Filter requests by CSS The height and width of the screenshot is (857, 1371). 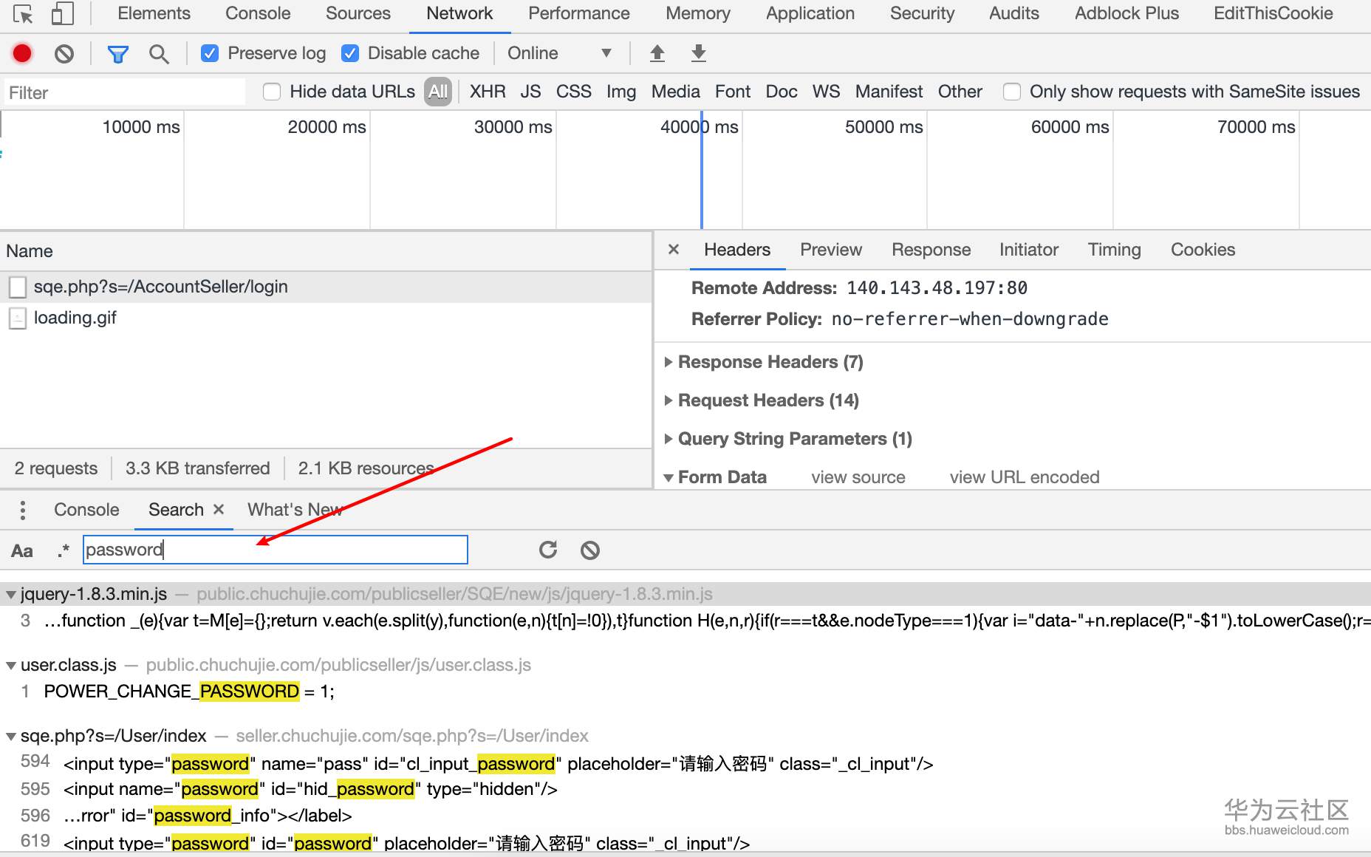tap(574, 92)
